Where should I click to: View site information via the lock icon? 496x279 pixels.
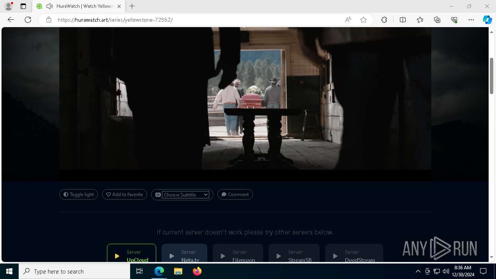(49, 20)
